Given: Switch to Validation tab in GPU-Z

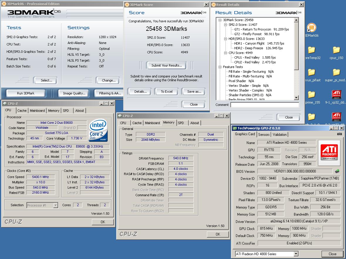Looking at the screenshot, I should point(280,134).
